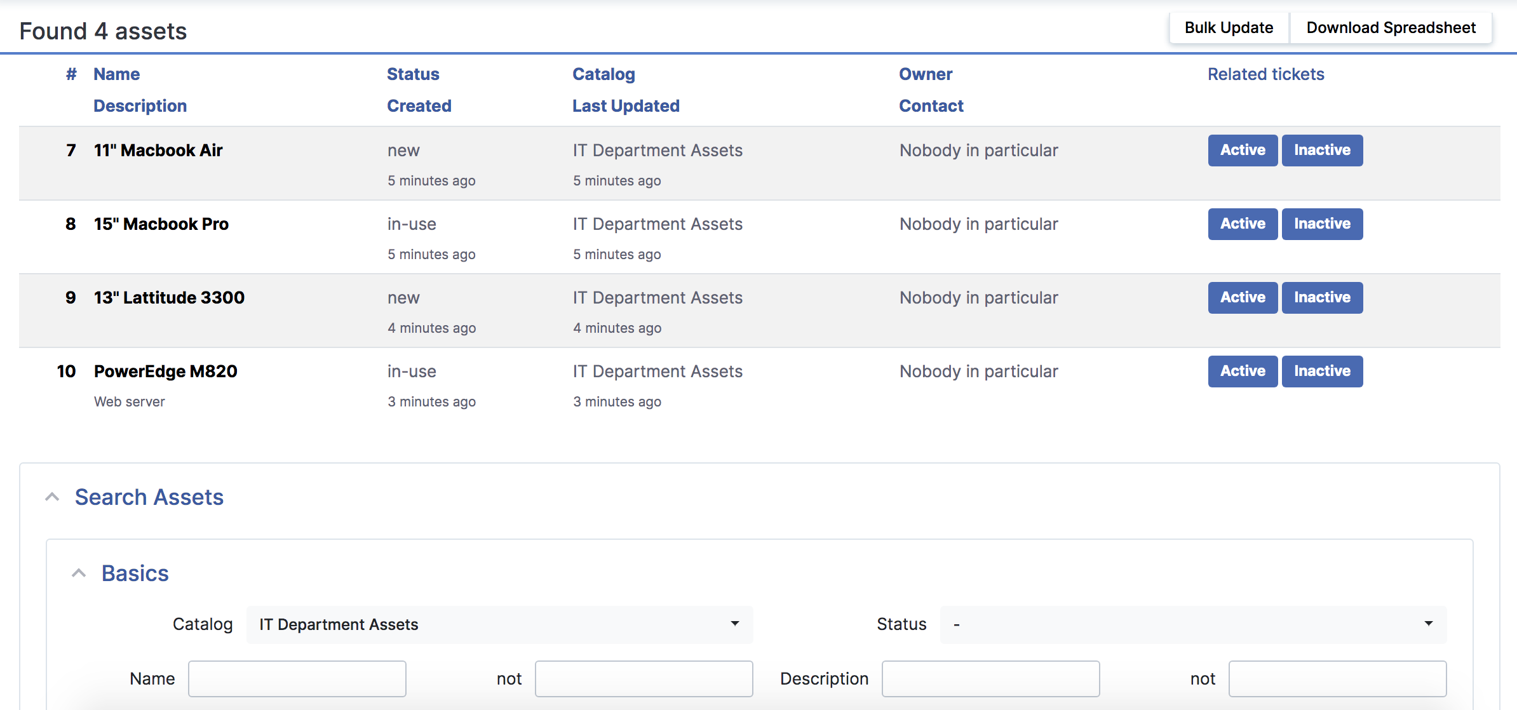The height and width of the screenshot is (710, 1517).
Task: Click in the Description search field
Action: (991, 678)
